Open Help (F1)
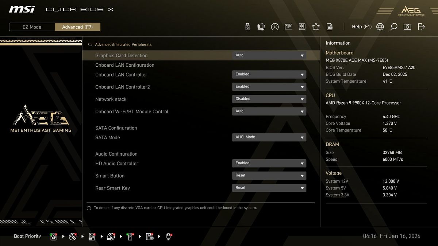This screenshot has width=438, height=246. tap(362, 27)
